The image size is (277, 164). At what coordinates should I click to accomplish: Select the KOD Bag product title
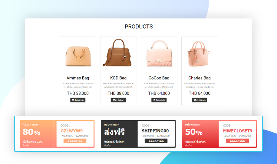point(118,78)
